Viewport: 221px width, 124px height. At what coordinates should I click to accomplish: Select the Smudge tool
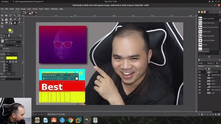6,23
